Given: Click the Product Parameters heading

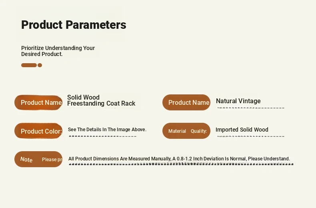Looking at the screenshot, I should pos(74,25).
